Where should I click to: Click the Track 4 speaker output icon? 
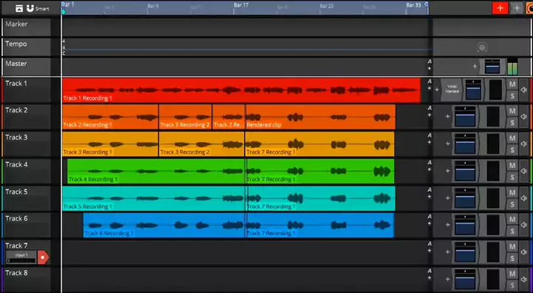524,171
